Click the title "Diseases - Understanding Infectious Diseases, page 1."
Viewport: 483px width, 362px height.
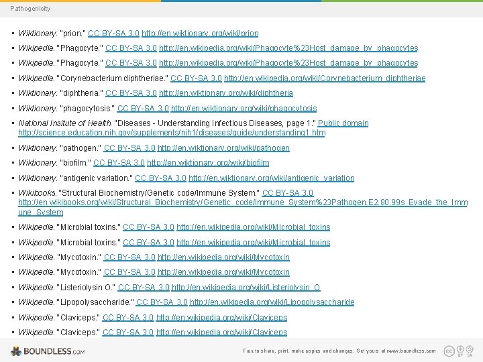click(x=215, y=123)
